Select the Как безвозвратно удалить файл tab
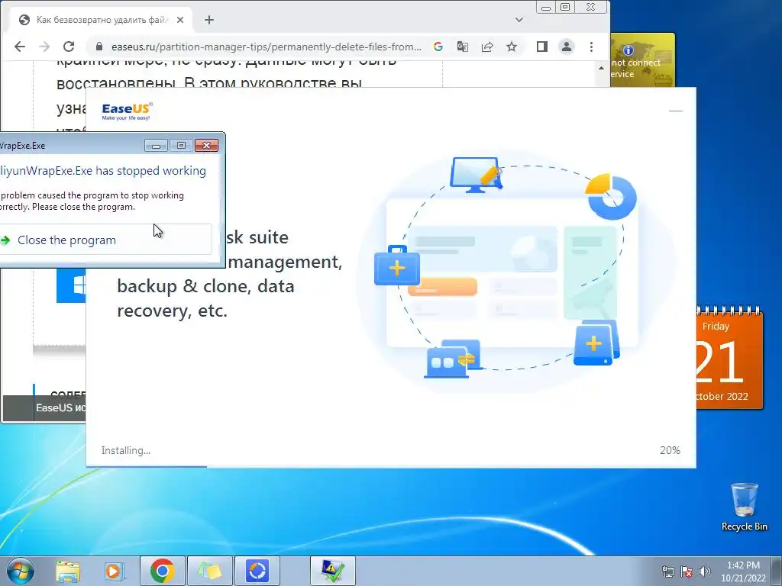The height and width of the screenshot is (586, 782). pos(100,20)
